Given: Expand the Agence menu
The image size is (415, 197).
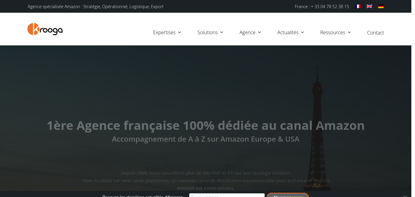Looking at the screenshot, I should click(250, 32).
